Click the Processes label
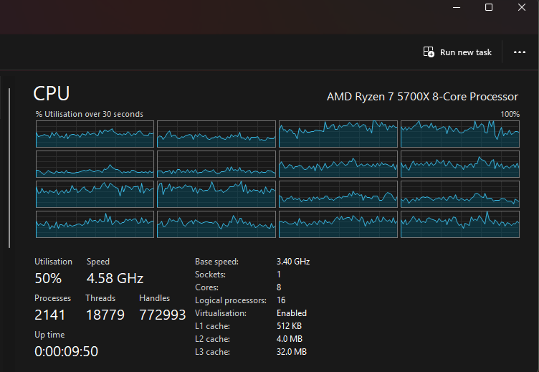The image size is (539, 372). pos(52,298)
